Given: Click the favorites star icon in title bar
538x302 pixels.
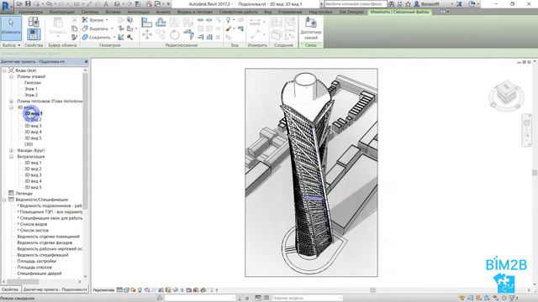Looking at the screenshot, I should pos(408,4).
